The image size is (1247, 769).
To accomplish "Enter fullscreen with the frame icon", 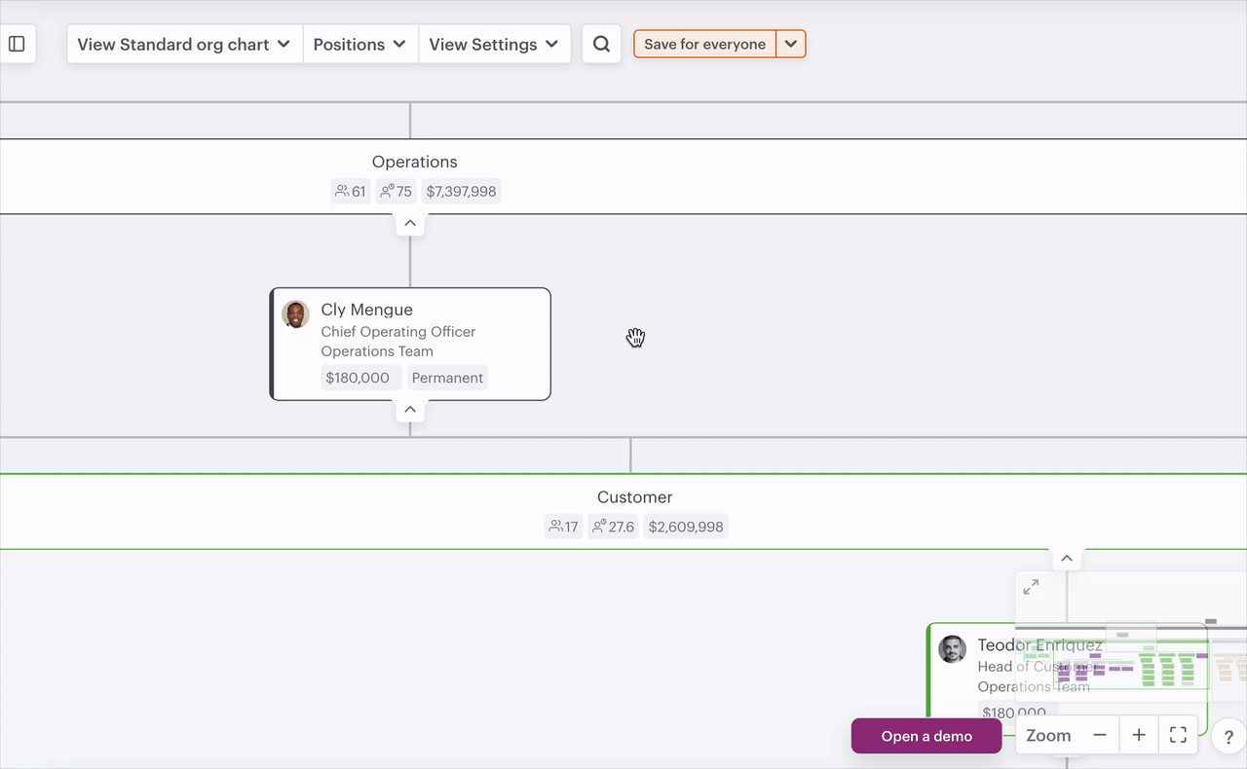I will click(x=1178, y=736).
